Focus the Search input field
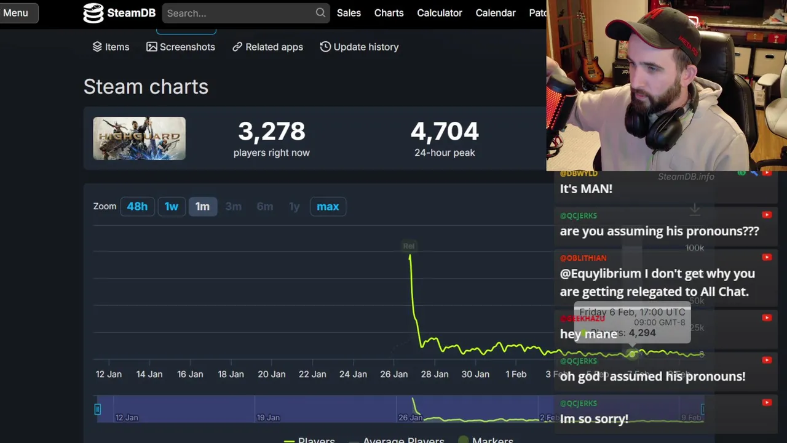 246,13
